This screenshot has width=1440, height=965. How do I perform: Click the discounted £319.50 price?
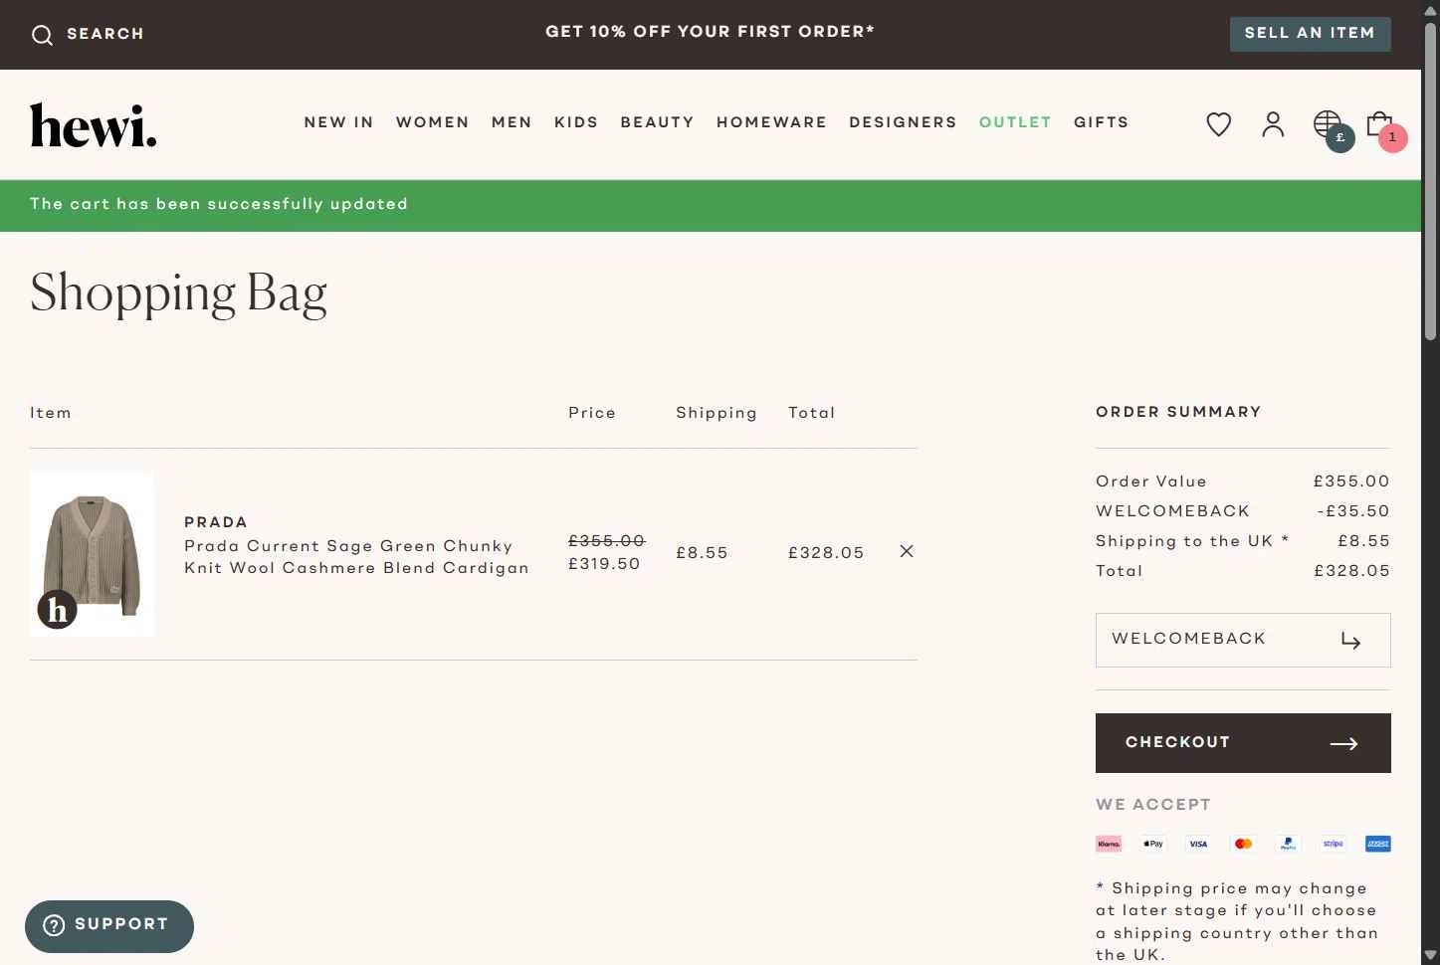(604, 563)
